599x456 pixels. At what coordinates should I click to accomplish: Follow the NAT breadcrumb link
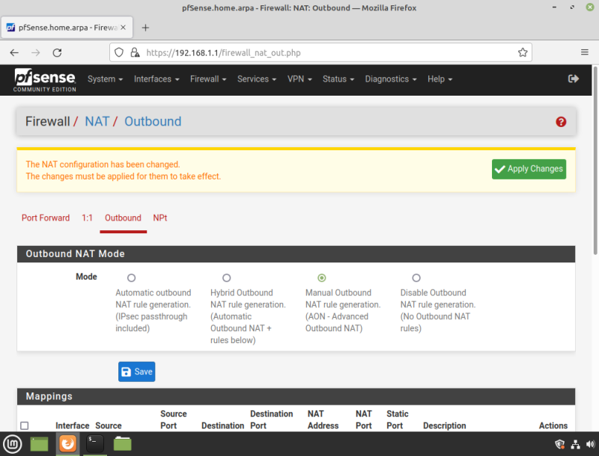(97, 121)
